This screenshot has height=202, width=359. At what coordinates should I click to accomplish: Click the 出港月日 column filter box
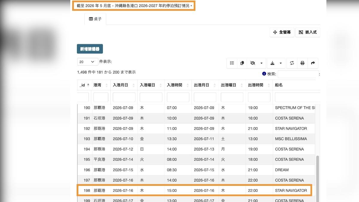pyautogui.click(x=205, y=97)
